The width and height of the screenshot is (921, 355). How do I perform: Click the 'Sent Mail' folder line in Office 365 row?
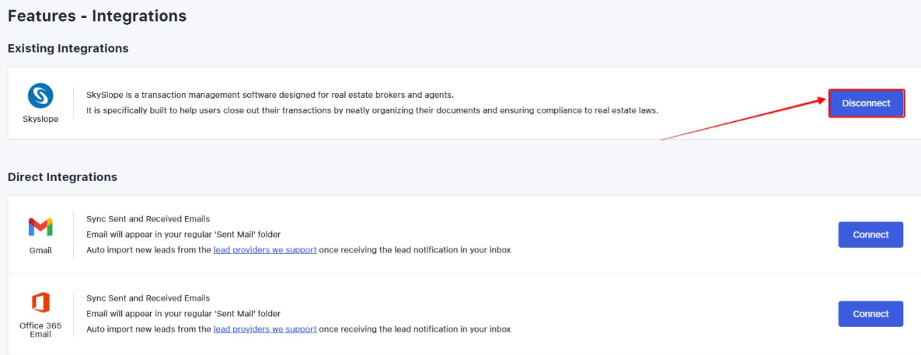183,314
